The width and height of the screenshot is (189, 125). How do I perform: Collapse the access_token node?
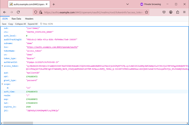coord(2,66)
